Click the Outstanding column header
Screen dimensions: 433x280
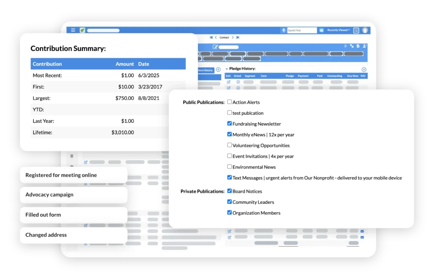tap(335, 76)
